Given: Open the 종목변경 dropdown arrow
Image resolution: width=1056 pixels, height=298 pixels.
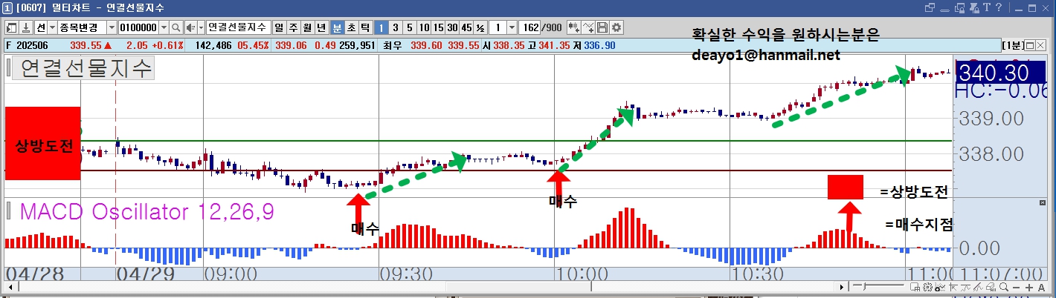Looking at the screenshot, I should pos(112,27).
